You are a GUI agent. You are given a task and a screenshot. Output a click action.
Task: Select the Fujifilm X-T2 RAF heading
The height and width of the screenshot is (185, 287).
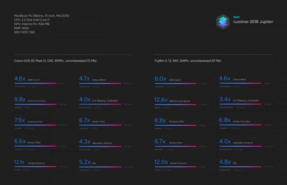pyautogui.click(x=188, y=61)
